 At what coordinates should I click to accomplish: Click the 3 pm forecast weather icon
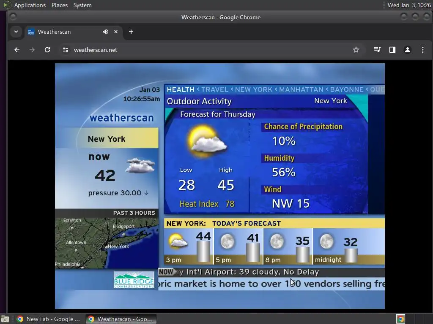pyautogui.click(x=178, y=241)
